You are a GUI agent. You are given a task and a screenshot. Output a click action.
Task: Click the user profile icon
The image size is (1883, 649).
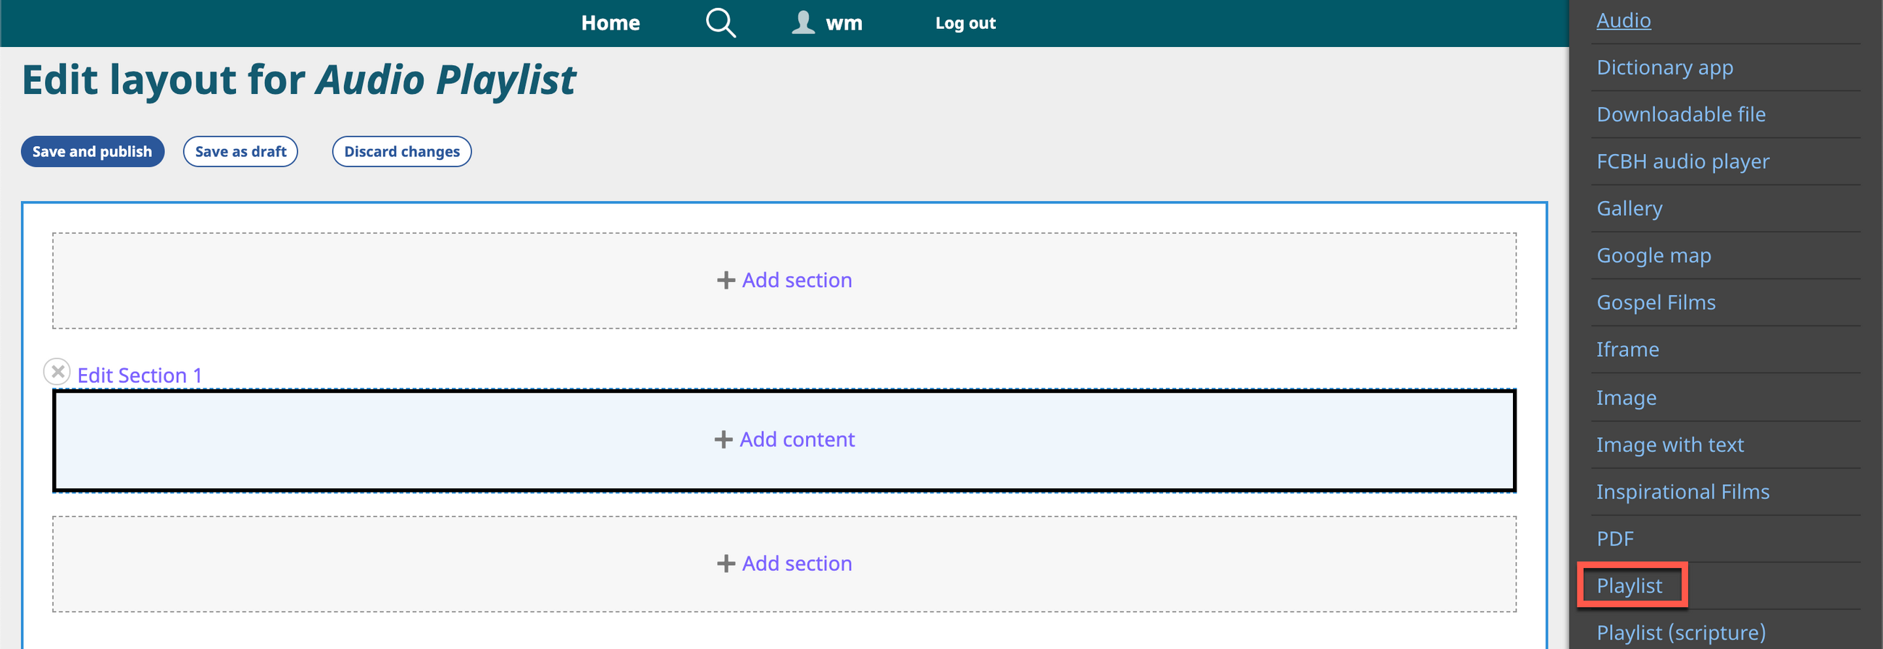click(802, 22)
